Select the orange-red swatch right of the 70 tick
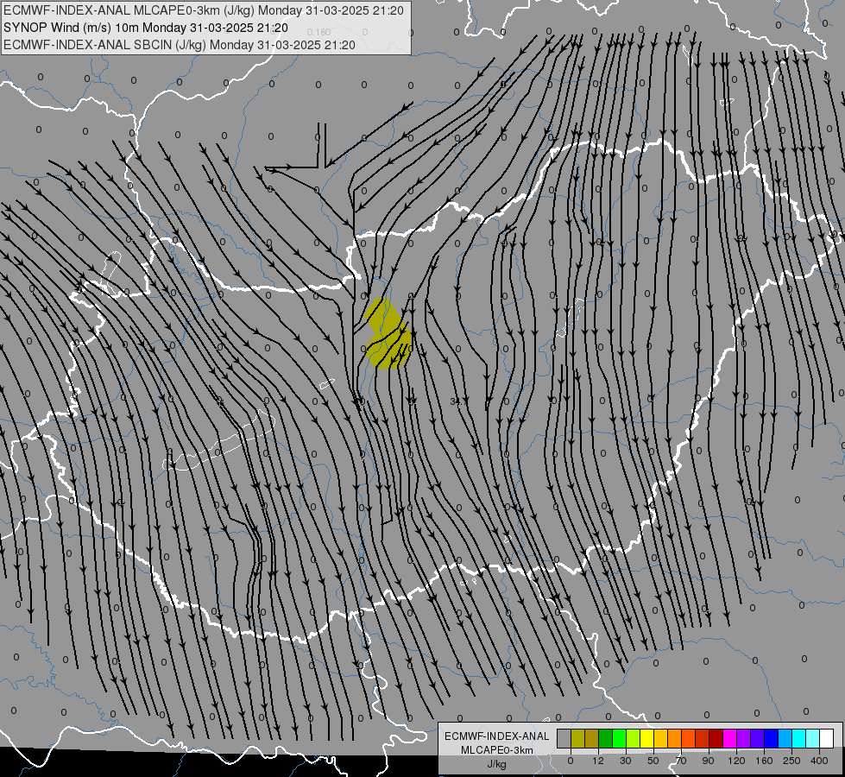845x777 pixels. (x=689, y=739)
